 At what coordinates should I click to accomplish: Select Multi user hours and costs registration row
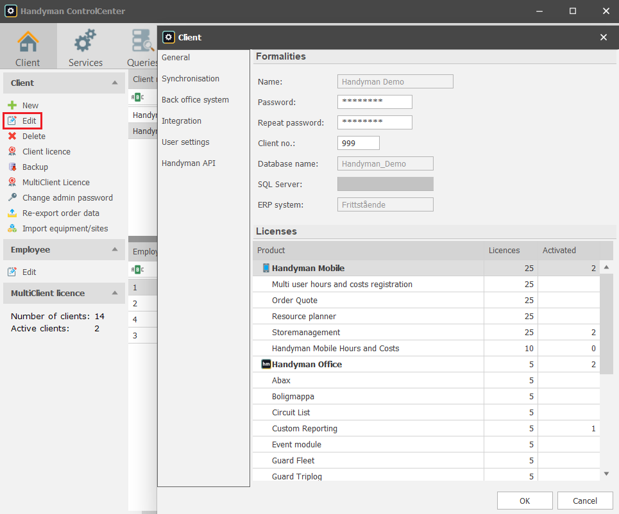pos(427,285)
